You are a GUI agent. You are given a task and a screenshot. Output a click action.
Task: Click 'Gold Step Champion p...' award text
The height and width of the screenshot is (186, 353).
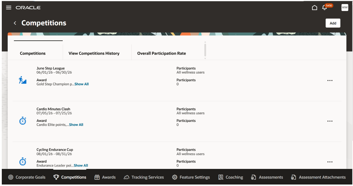coord(55,84)
